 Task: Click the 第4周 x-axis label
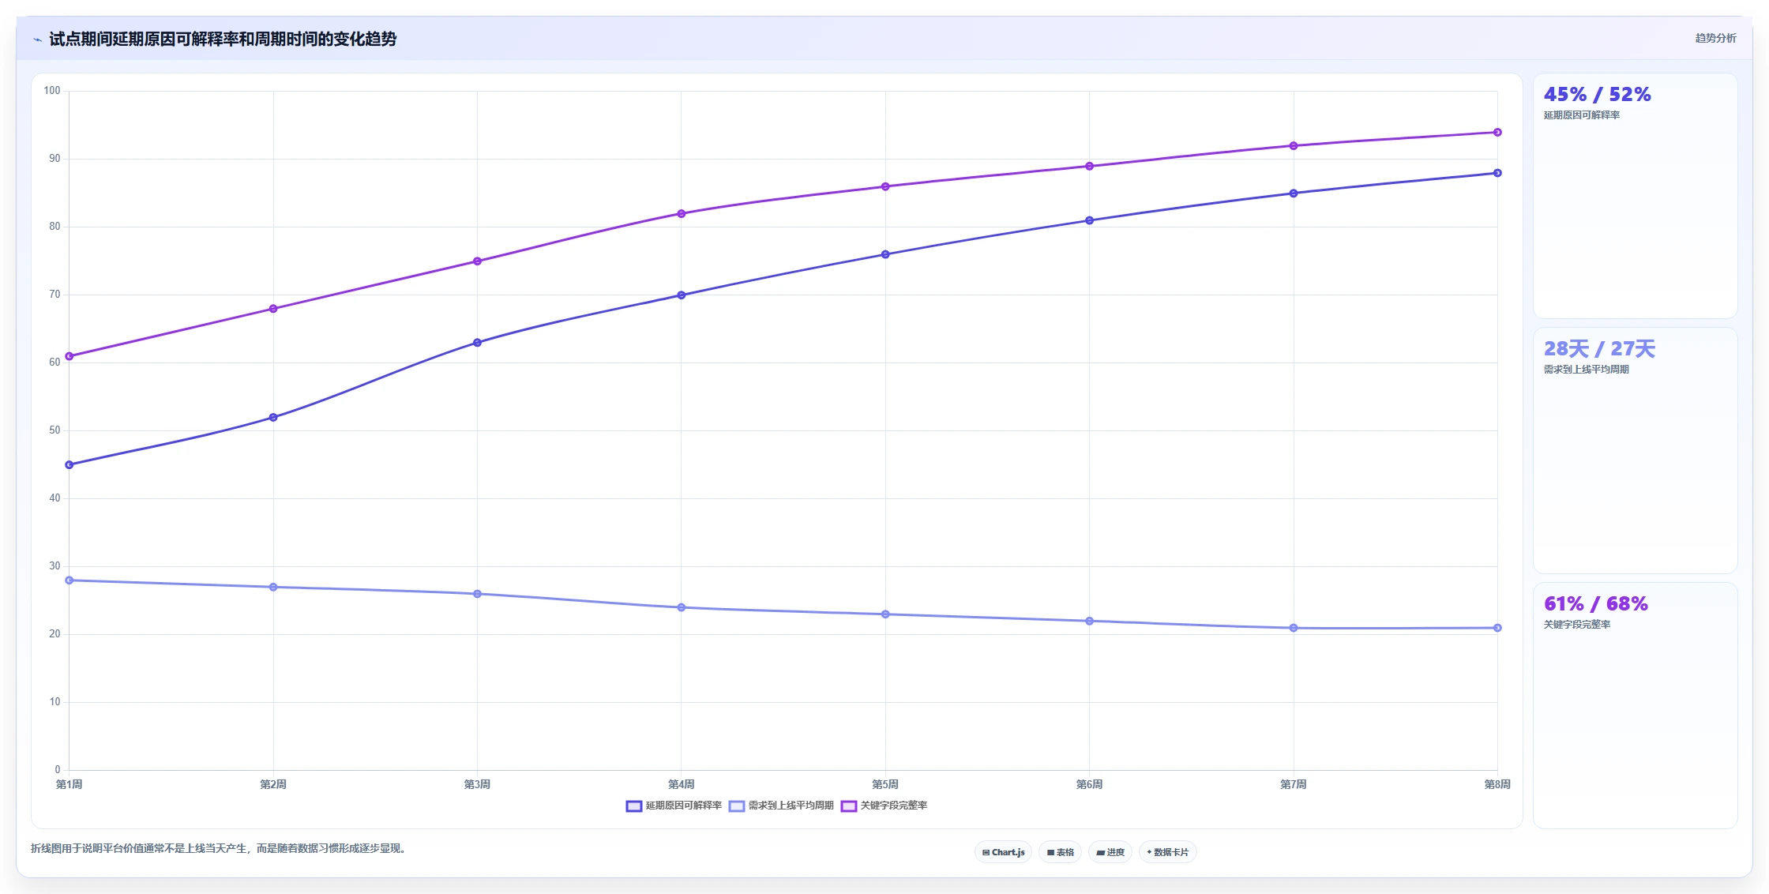coord(682,784)
